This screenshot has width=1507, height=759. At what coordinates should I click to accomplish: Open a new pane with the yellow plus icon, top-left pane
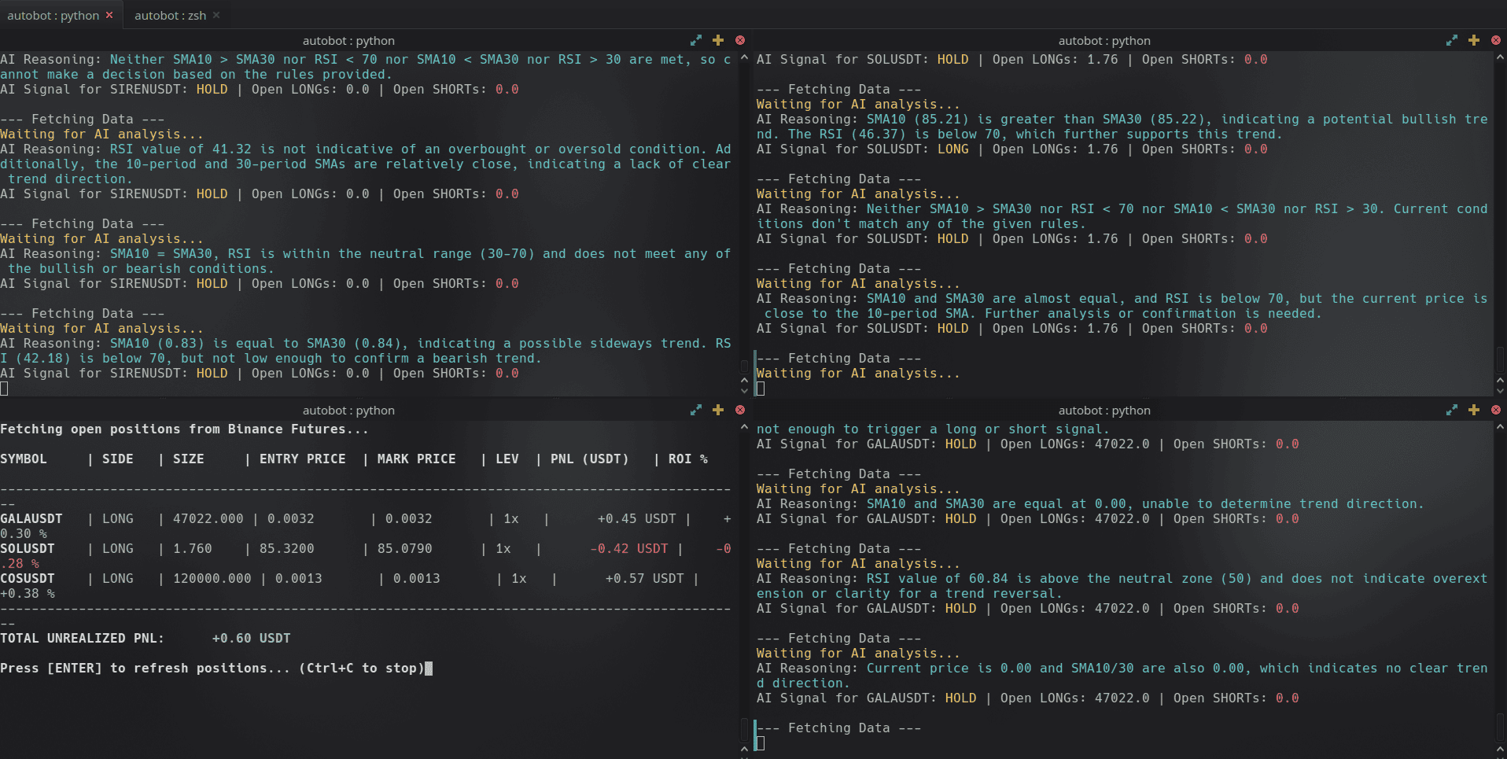[717, 40]
